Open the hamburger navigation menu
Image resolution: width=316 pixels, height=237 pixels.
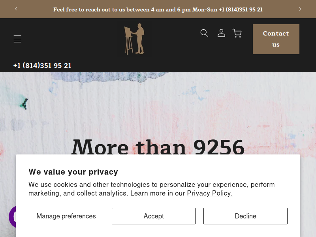(x=17, y=39)
